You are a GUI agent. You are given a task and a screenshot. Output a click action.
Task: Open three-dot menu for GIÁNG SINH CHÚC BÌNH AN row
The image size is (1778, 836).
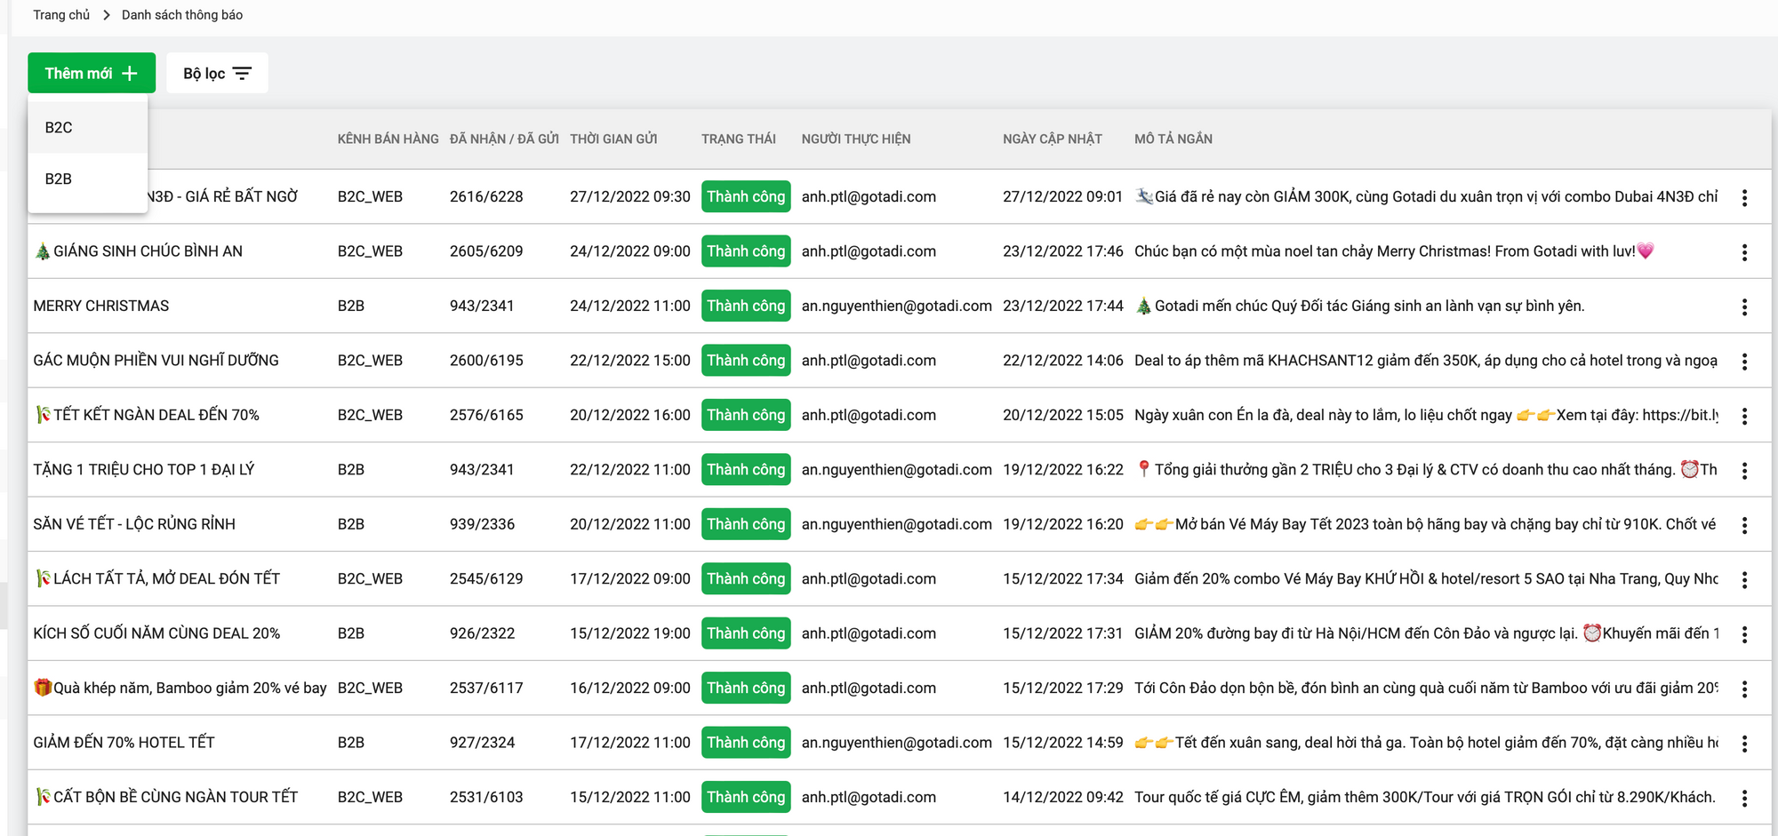[1744, 252]
